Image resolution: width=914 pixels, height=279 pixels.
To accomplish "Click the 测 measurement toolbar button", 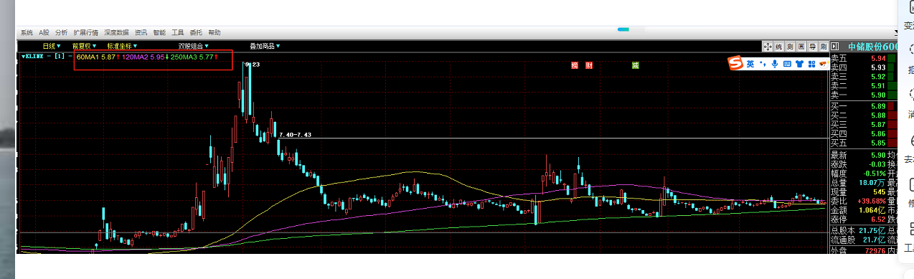I will coord(790,47).
